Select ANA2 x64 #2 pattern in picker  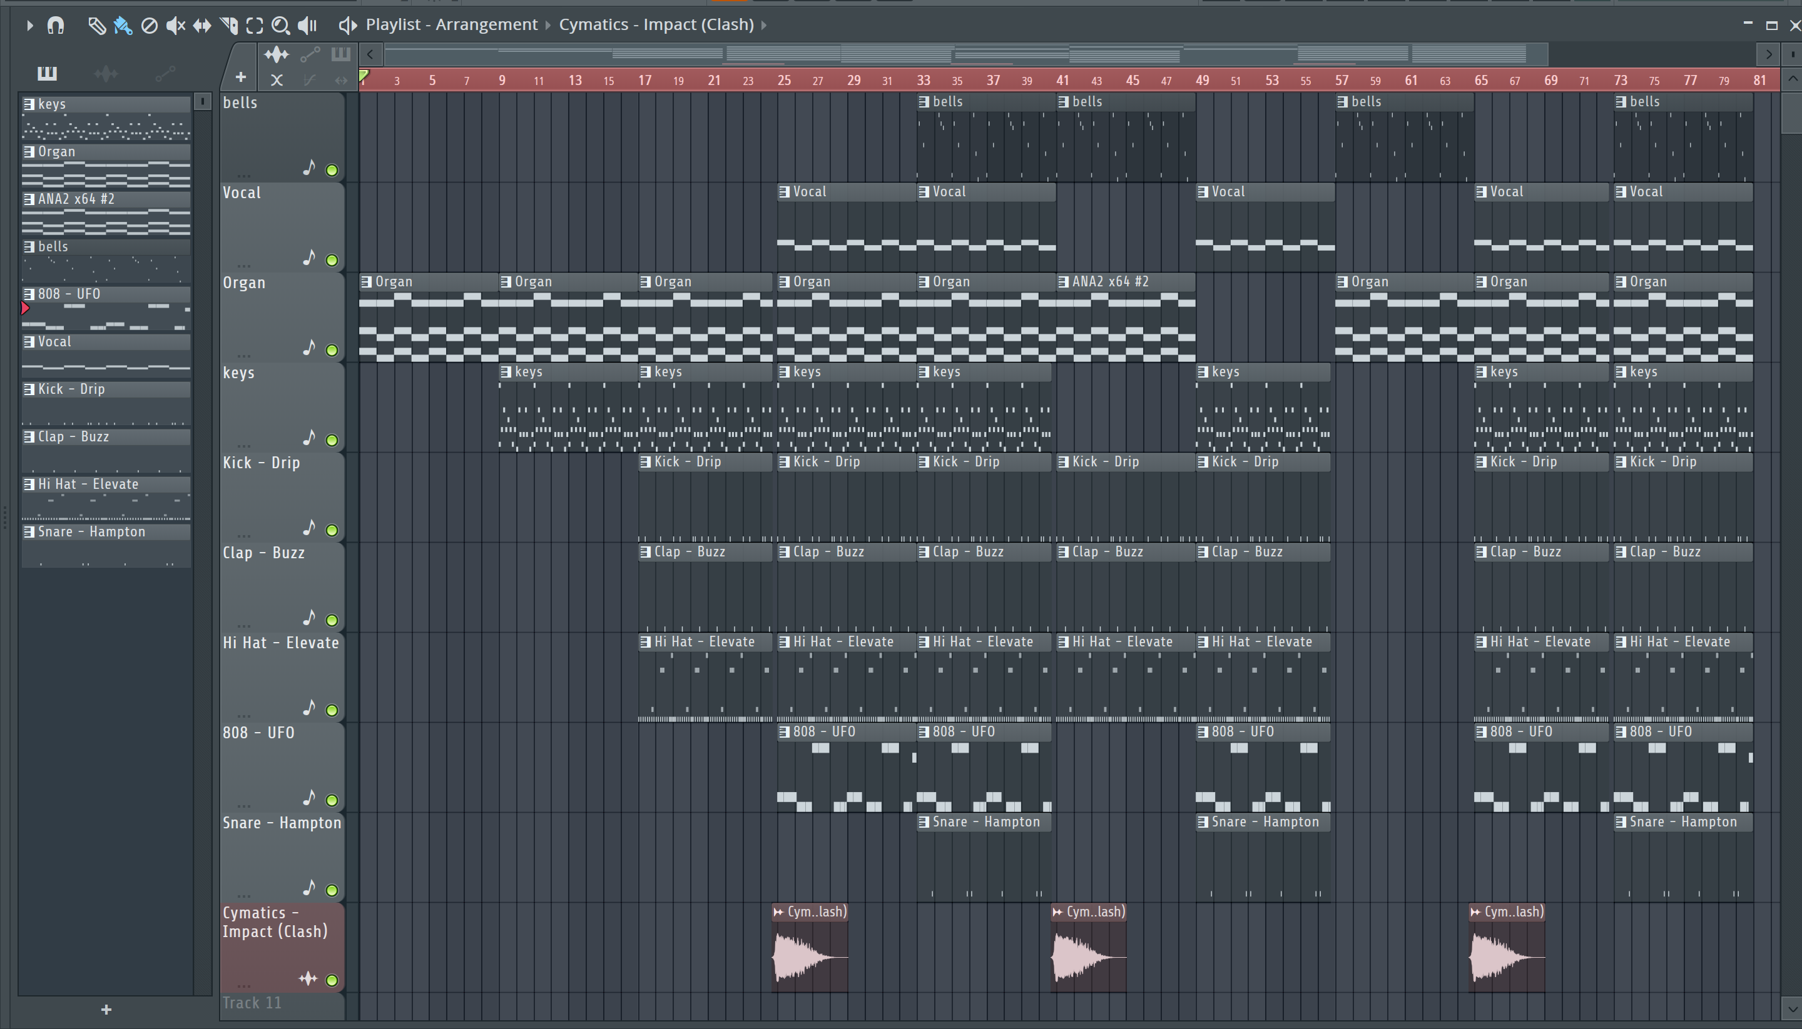coord(106,213)
